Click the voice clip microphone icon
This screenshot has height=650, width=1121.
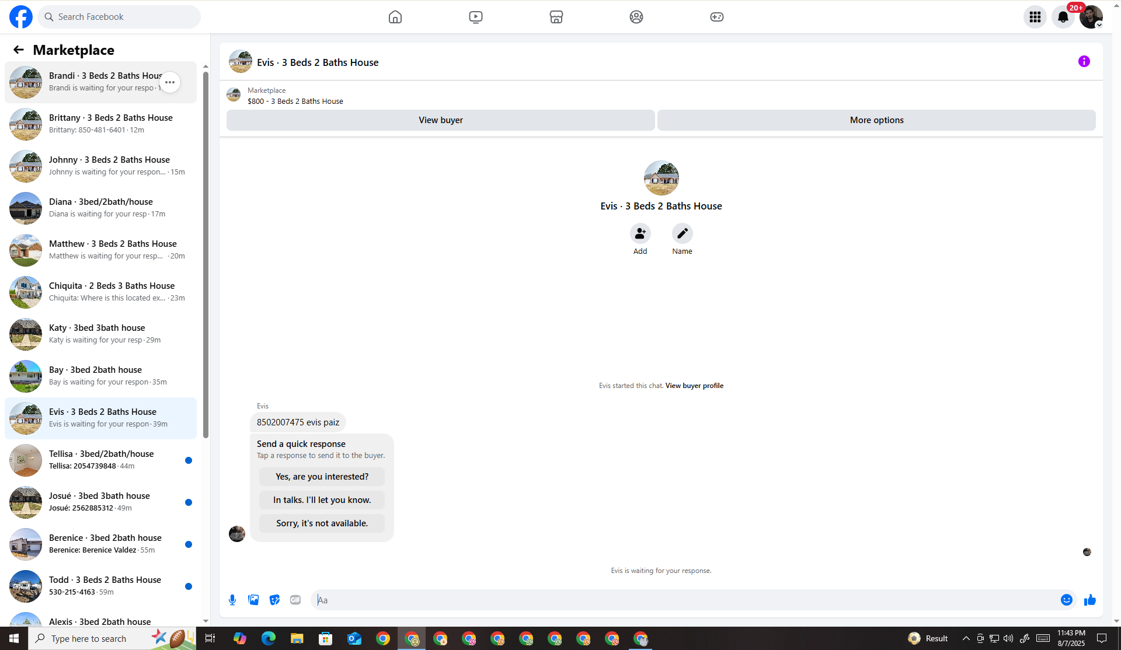pyautogui.click(x=232, y=600)
